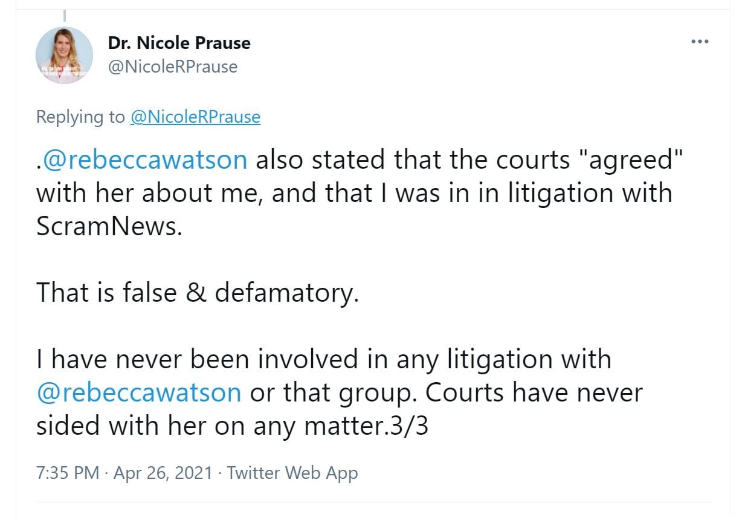Open the @rebeccawatson mention at the tweet start
Screen dimensions: 739x517
coord(143,160)
